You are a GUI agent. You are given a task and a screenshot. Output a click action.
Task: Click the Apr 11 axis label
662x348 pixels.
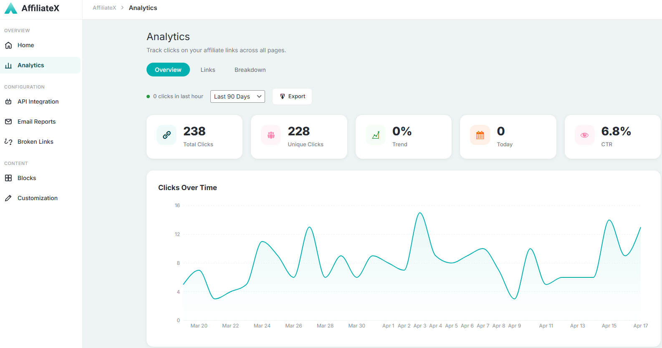click(546, 326)
